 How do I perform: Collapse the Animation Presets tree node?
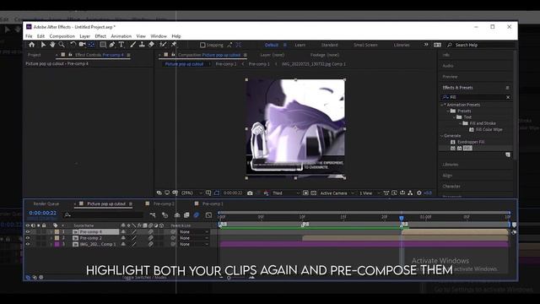pyautogui.click(x=442, y=105)
